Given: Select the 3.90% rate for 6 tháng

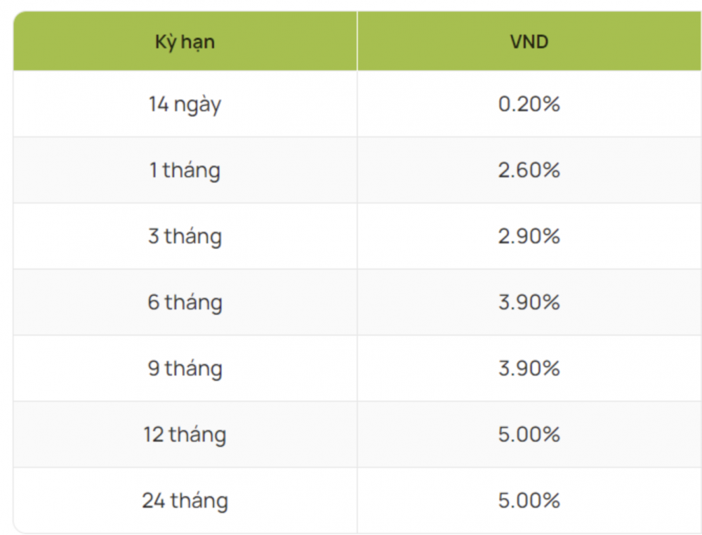Looking at the screenshot, I should click(529, 303).
